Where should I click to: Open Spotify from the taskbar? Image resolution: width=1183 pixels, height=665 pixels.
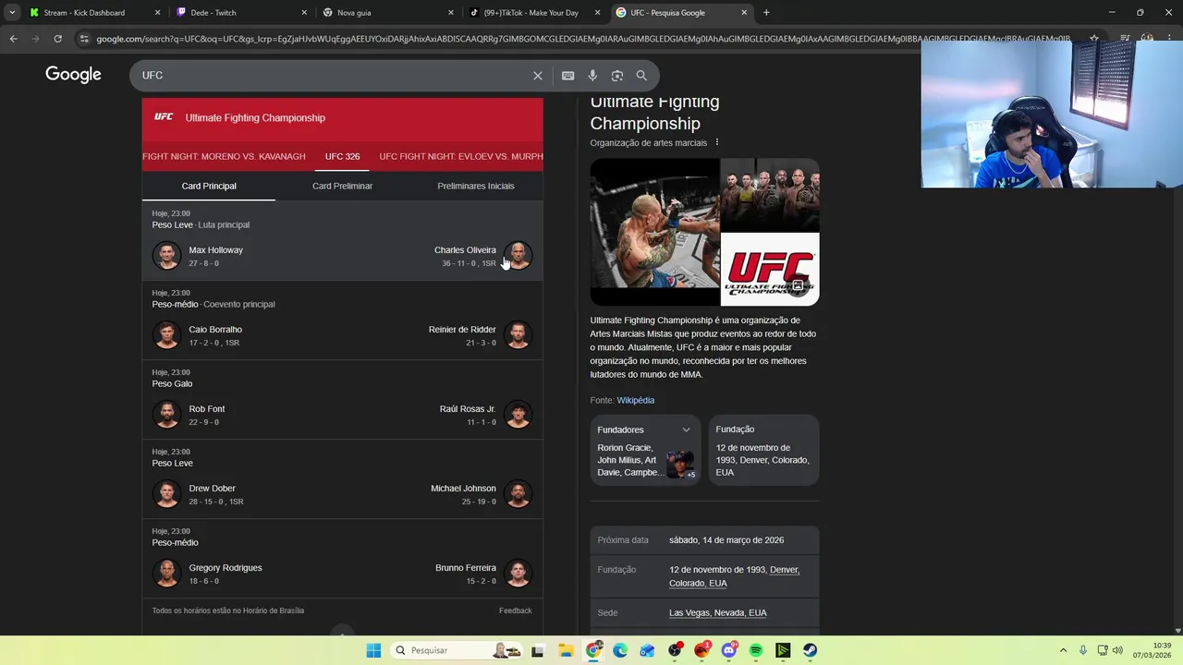tap(756, 650)
